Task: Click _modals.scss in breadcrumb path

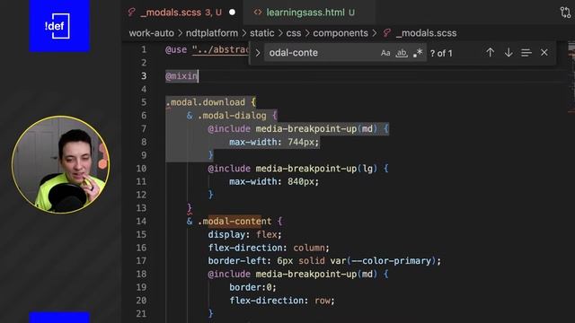Action: (426, 33)
